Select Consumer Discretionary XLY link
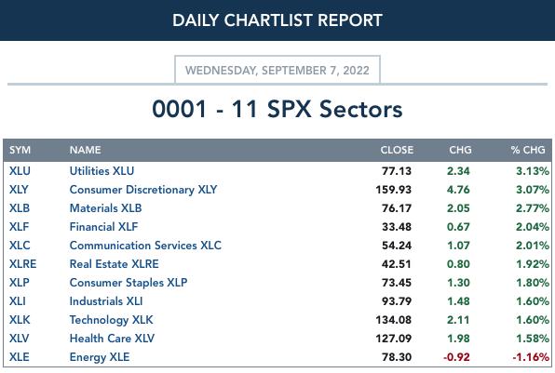555x373 pixels. 143,190
